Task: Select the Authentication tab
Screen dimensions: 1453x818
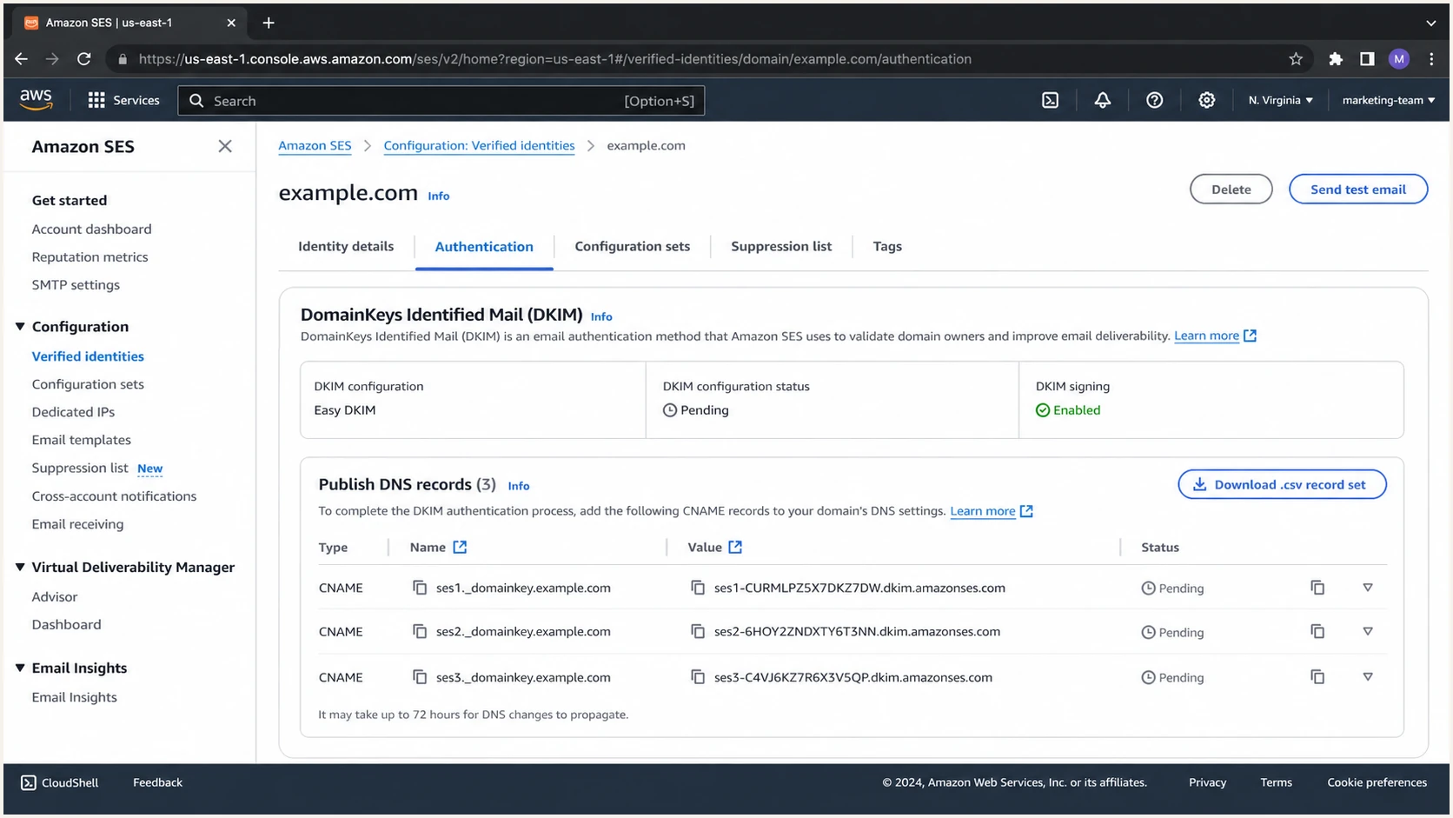Action: tap(484, 247)
